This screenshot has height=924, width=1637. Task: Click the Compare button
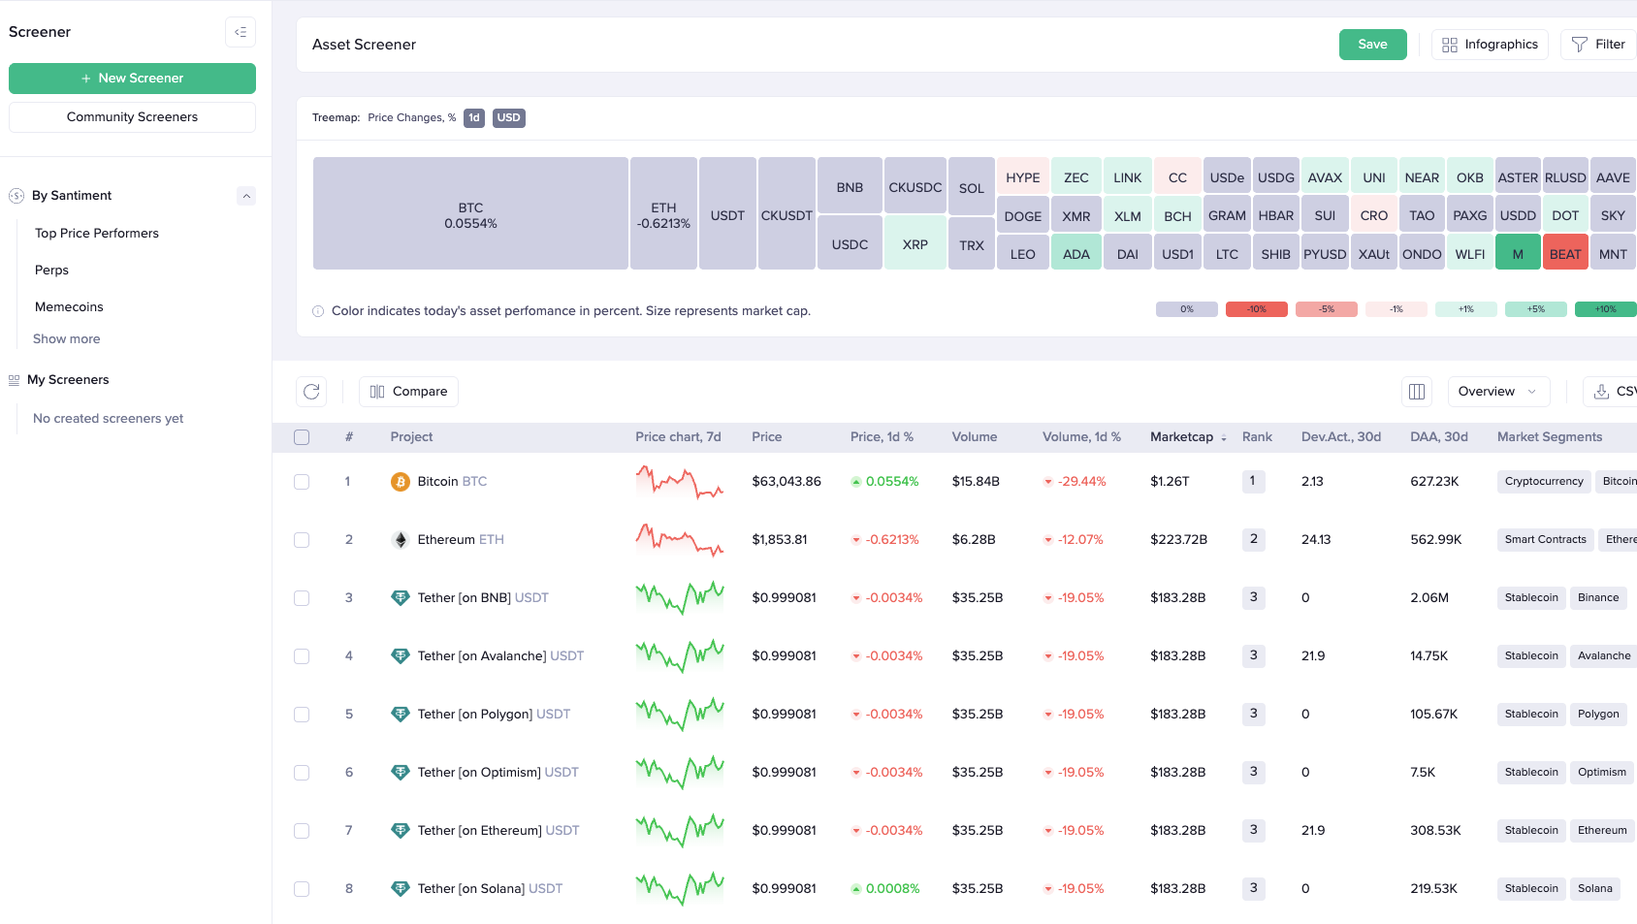click(x=408, y=392)
